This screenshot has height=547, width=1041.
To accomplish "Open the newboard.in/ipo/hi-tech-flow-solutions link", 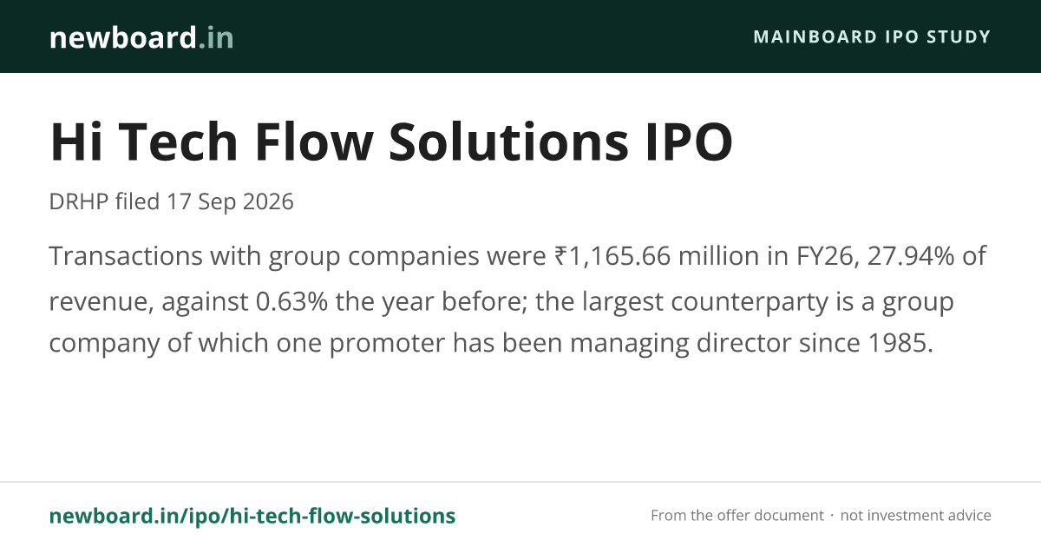I will coord(252,516).
